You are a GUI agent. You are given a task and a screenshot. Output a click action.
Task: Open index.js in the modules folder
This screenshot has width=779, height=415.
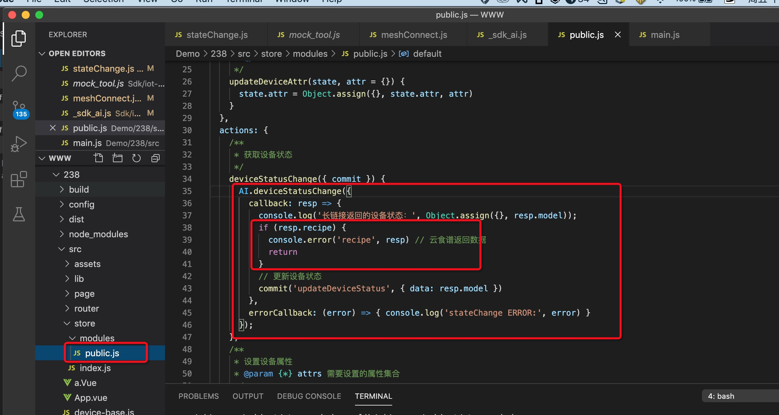(x=100, y=368)
